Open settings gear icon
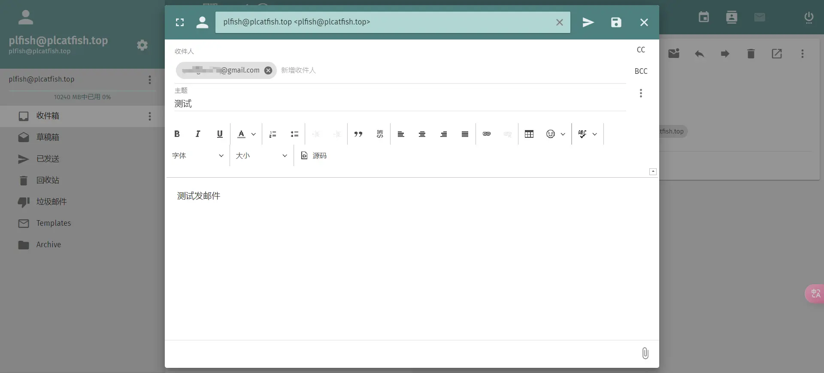Image resolution: width=824 pixels, height=373 pixels. (142, 45)
